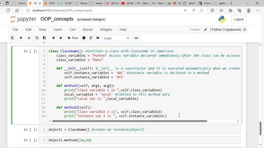Restart kernel and run all cells icon
This screenshot has height=148, width=264.
click(x=98, y=38)
